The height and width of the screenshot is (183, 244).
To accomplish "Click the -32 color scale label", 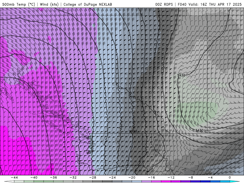I will pos(73,178).
